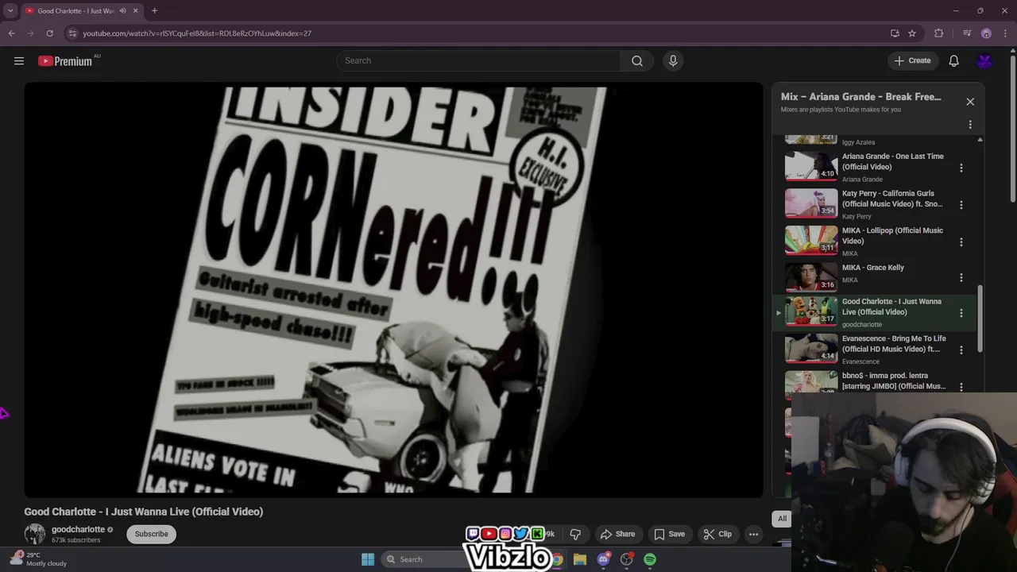Image resolution: width=1017 pixels, height=572 pixels.
Task: Open weather widget showing 29°C
Action: tap(40, 559)
